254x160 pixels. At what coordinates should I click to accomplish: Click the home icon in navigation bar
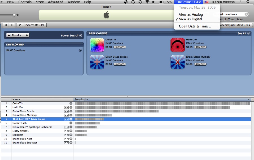pyautogui.click(x=20, y=25)
